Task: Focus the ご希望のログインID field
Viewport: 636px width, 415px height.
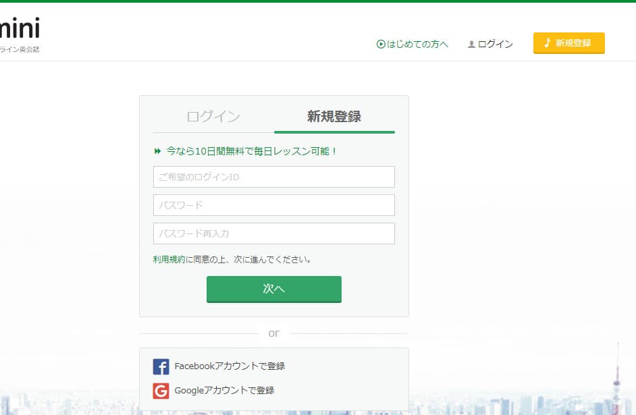Action: click(274, 177)
